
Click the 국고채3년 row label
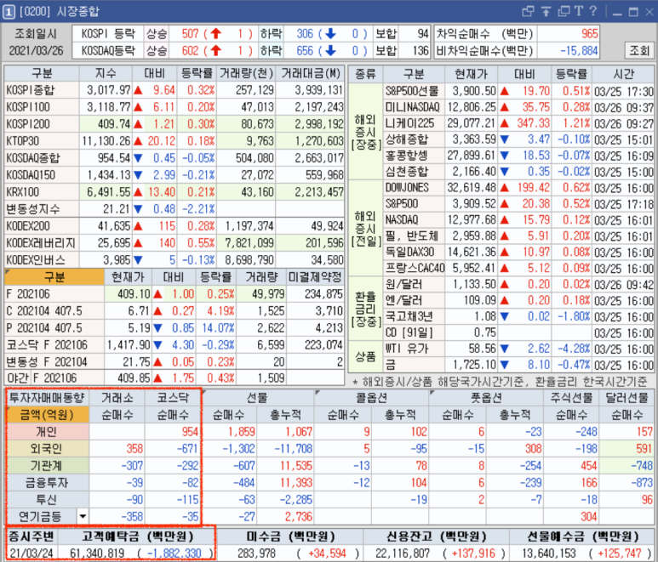pyautogui.click(x=414, y=316)
